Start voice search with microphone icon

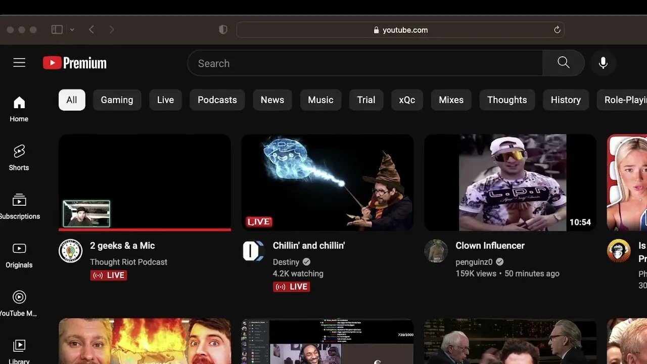603,63
